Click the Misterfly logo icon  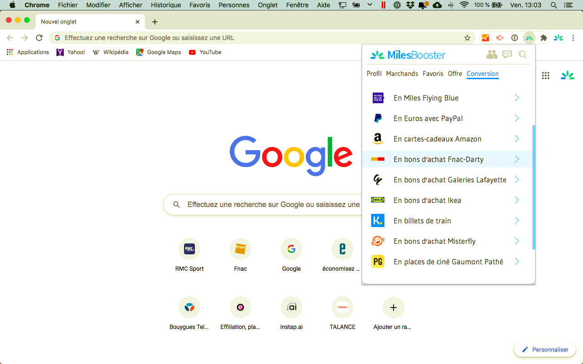click(378, 241)
